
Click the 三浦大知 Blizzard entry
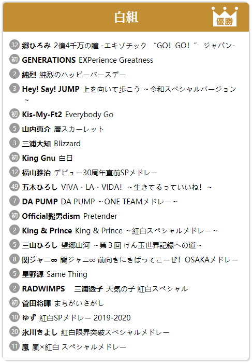tap(51, 144)
